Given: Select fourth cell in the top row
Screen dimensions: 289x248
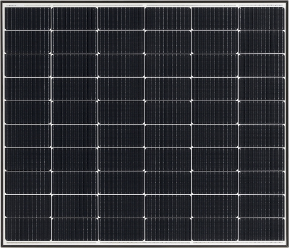Looking at the screenshot, I should point(168,18).
